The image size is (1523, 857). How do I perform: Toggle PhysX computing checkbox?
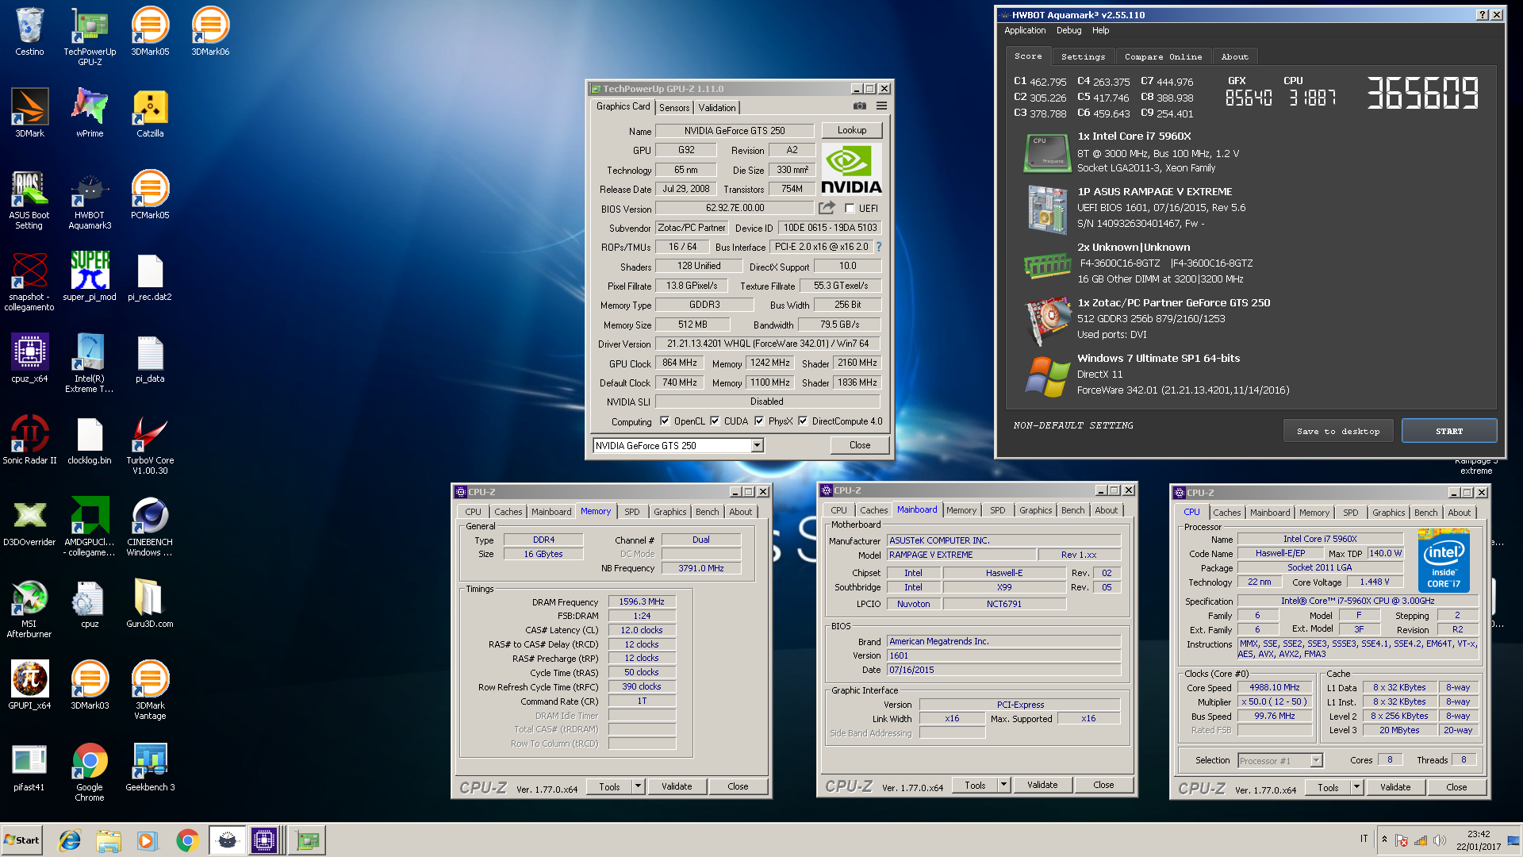tap(759, 421)
